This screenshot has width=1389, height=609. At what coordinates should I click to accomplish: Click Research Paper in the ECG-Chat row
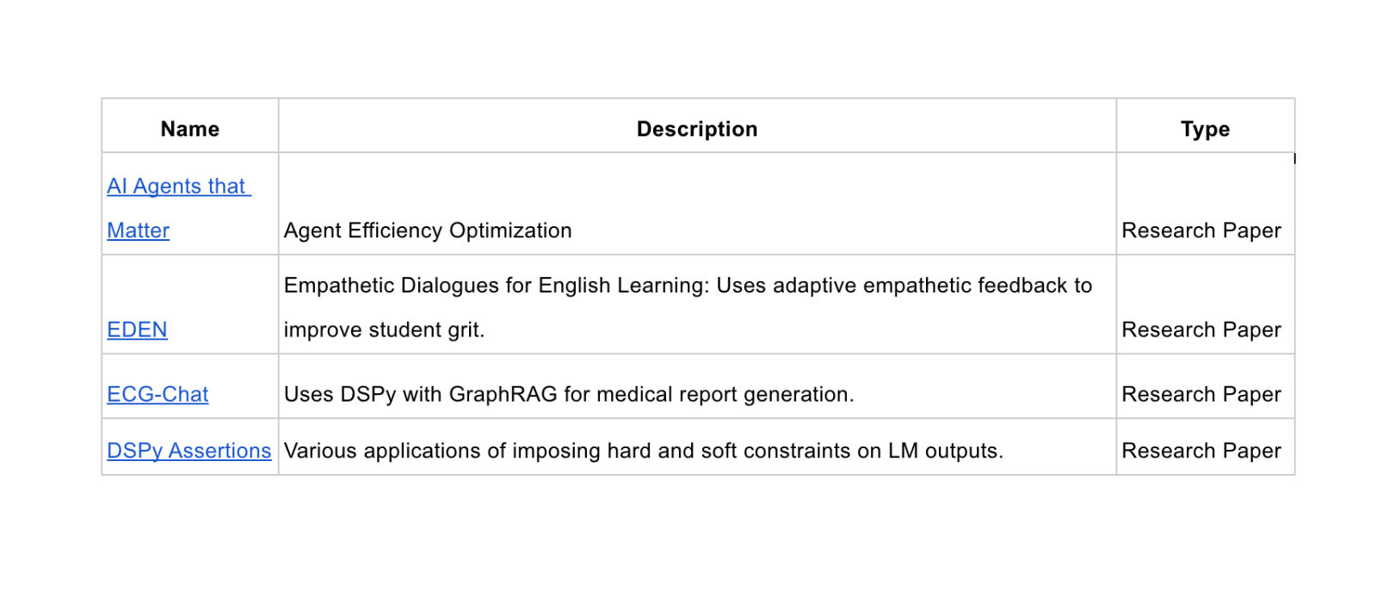coord(1201,395)
